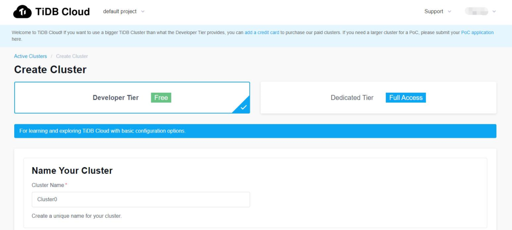512x230 pixels.
Task: Click the blue tier description banner
Action: 255,131
